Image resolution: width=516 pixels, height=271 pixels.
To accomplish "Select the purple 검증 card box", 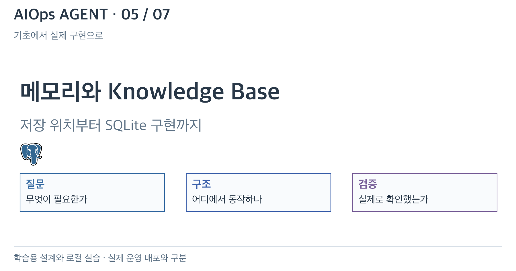I will click(425, 193).
